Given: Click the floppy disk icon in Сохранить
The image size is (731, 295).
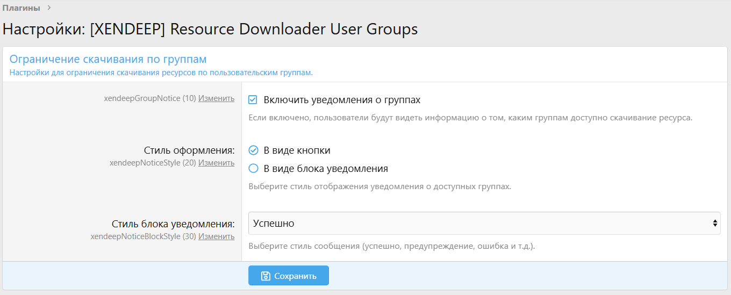Looking at the screenshot, I should tap(265, 276).
